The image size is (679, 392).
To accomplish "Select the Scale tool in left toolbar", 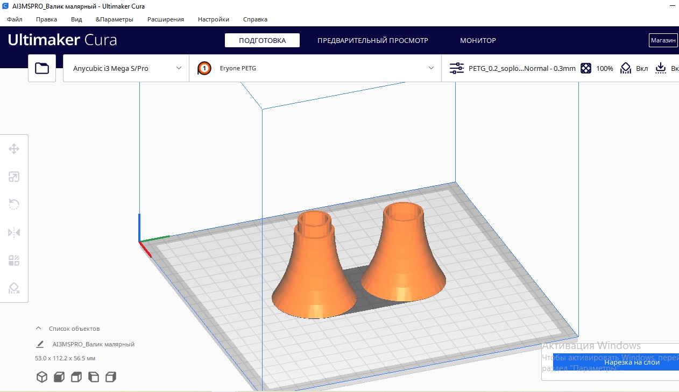I will pyautogui.click(x=14, y=177).
